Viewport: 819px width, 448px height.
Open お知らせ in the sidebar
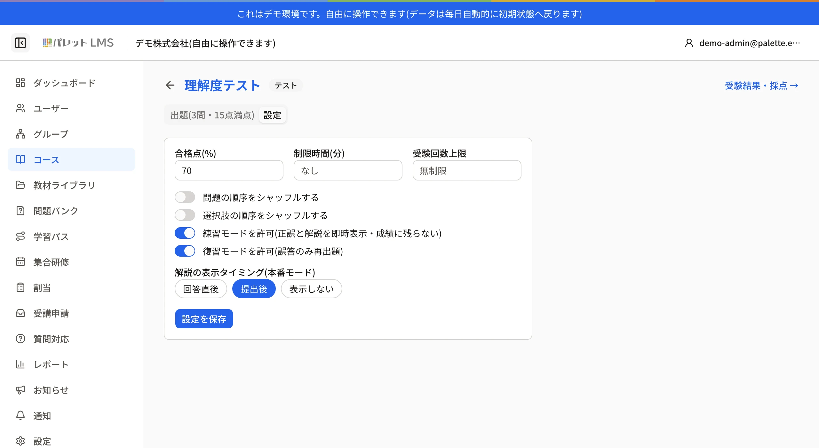coord(71,390)
